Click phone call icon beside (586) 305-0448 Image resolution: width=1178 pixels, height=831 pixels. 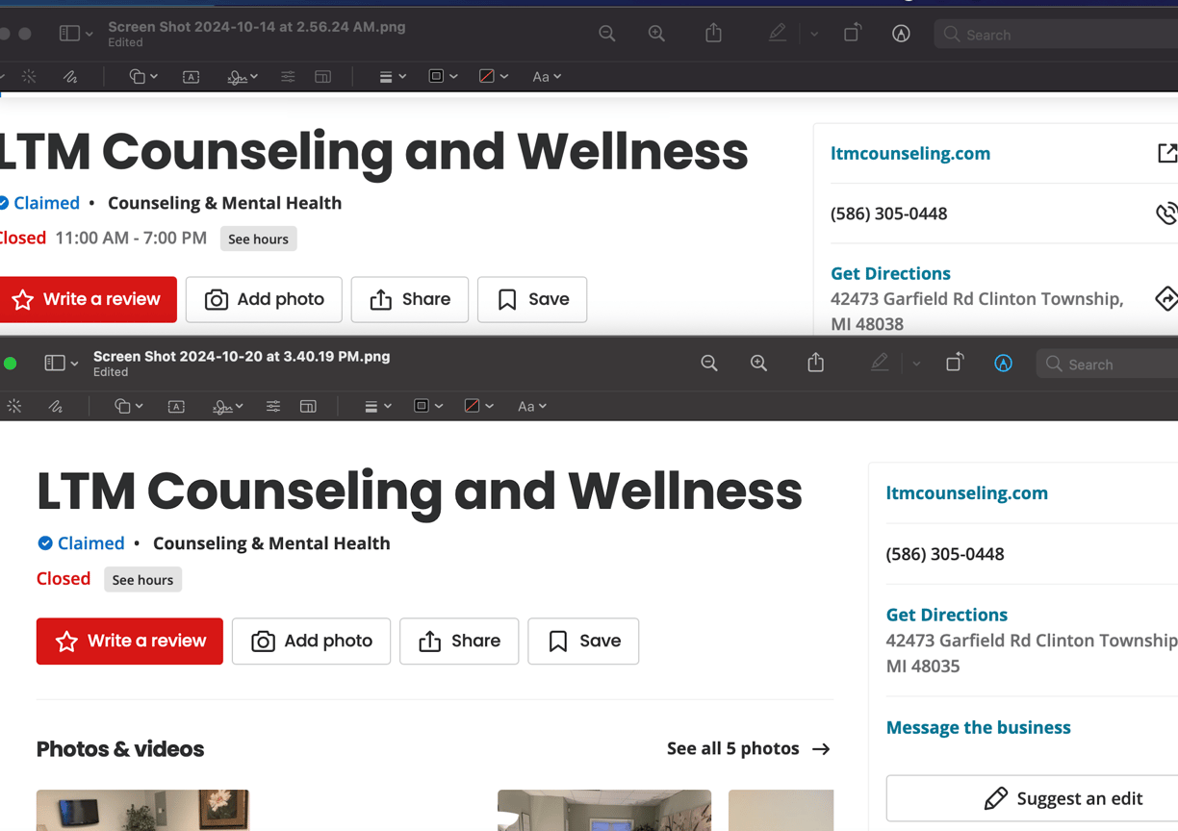click(1166, 214)
